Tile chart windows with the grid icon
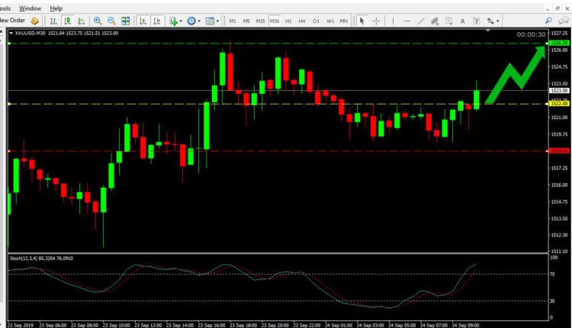 point(126,21)
